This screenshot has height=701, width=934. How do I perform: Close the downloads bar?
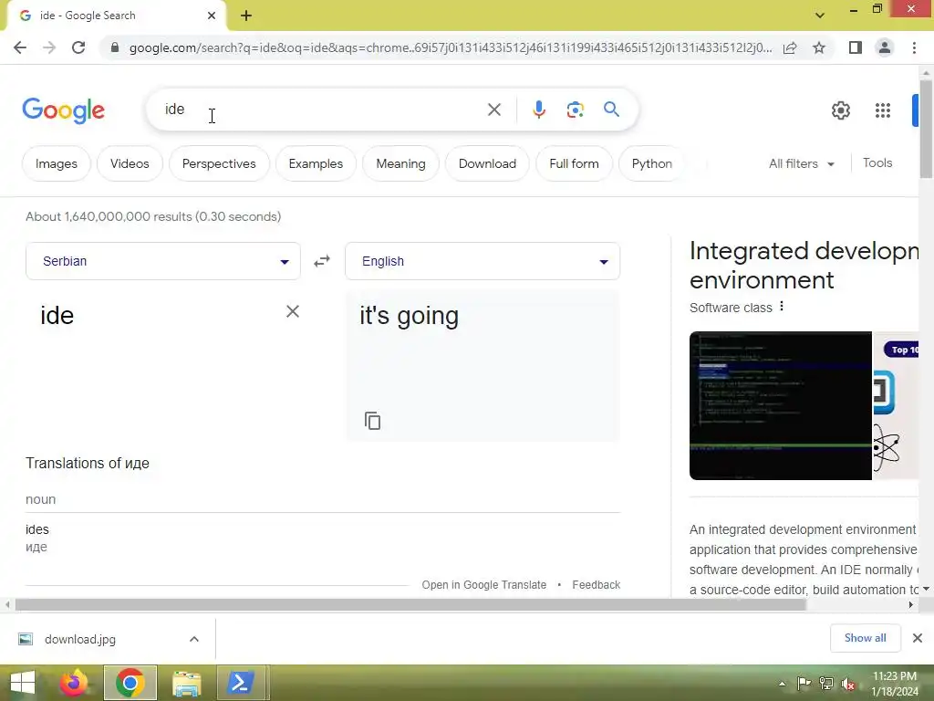pyautogui.click(x=918, y=638)
